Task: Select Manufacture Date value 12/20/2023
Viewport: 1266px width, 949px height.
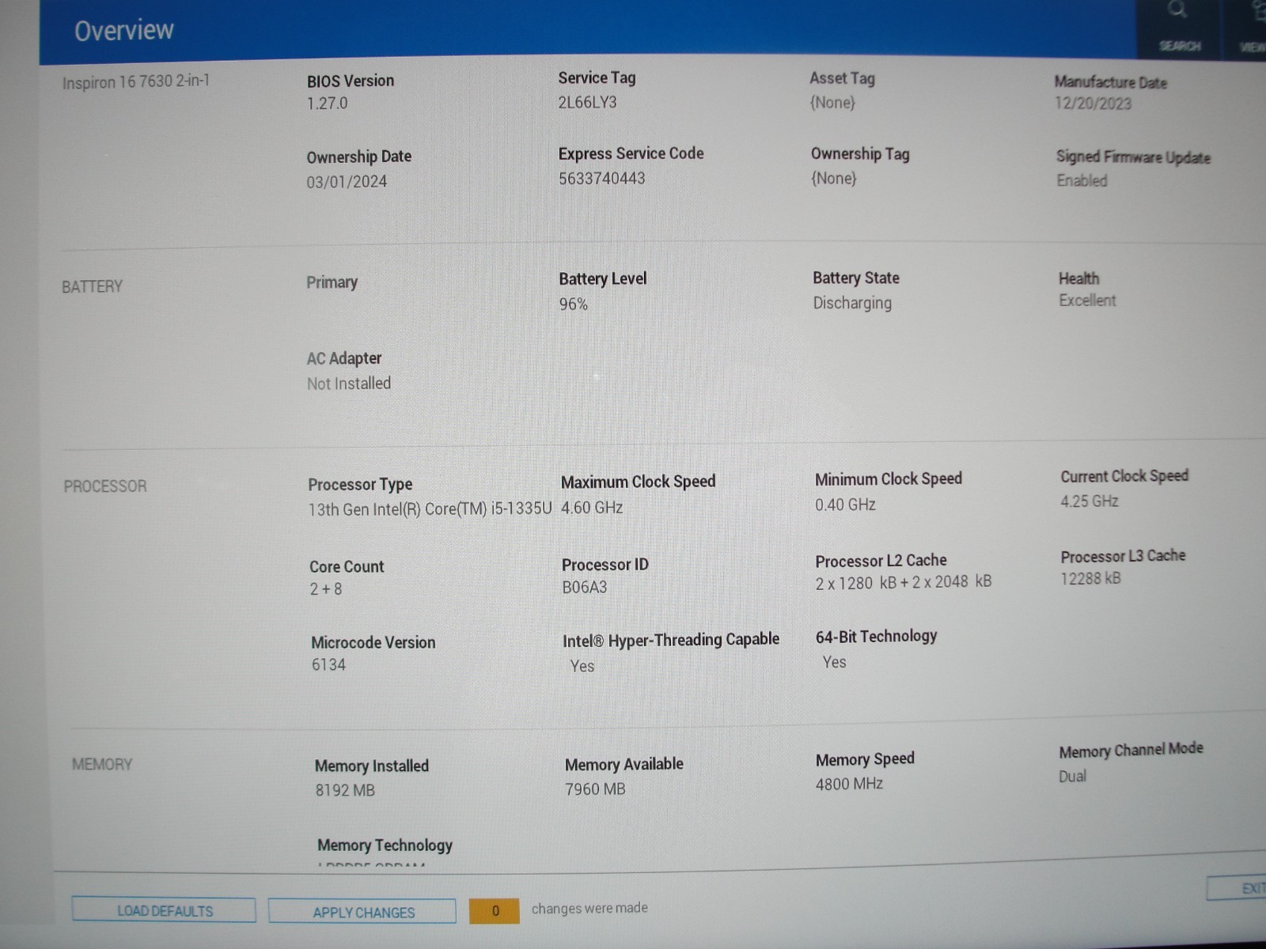Action: point(1093,104)
